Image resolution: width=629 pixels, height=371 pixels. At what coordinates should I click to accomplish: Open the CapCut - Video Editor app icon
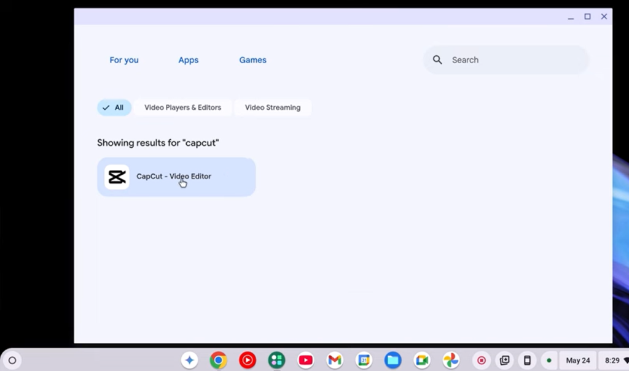coord(117,177)
